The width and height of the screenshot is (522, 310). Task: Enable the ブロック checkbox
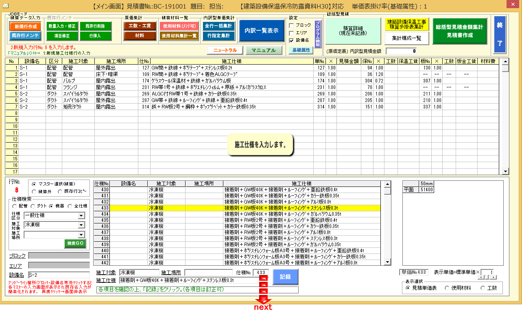tap(291, 25)
